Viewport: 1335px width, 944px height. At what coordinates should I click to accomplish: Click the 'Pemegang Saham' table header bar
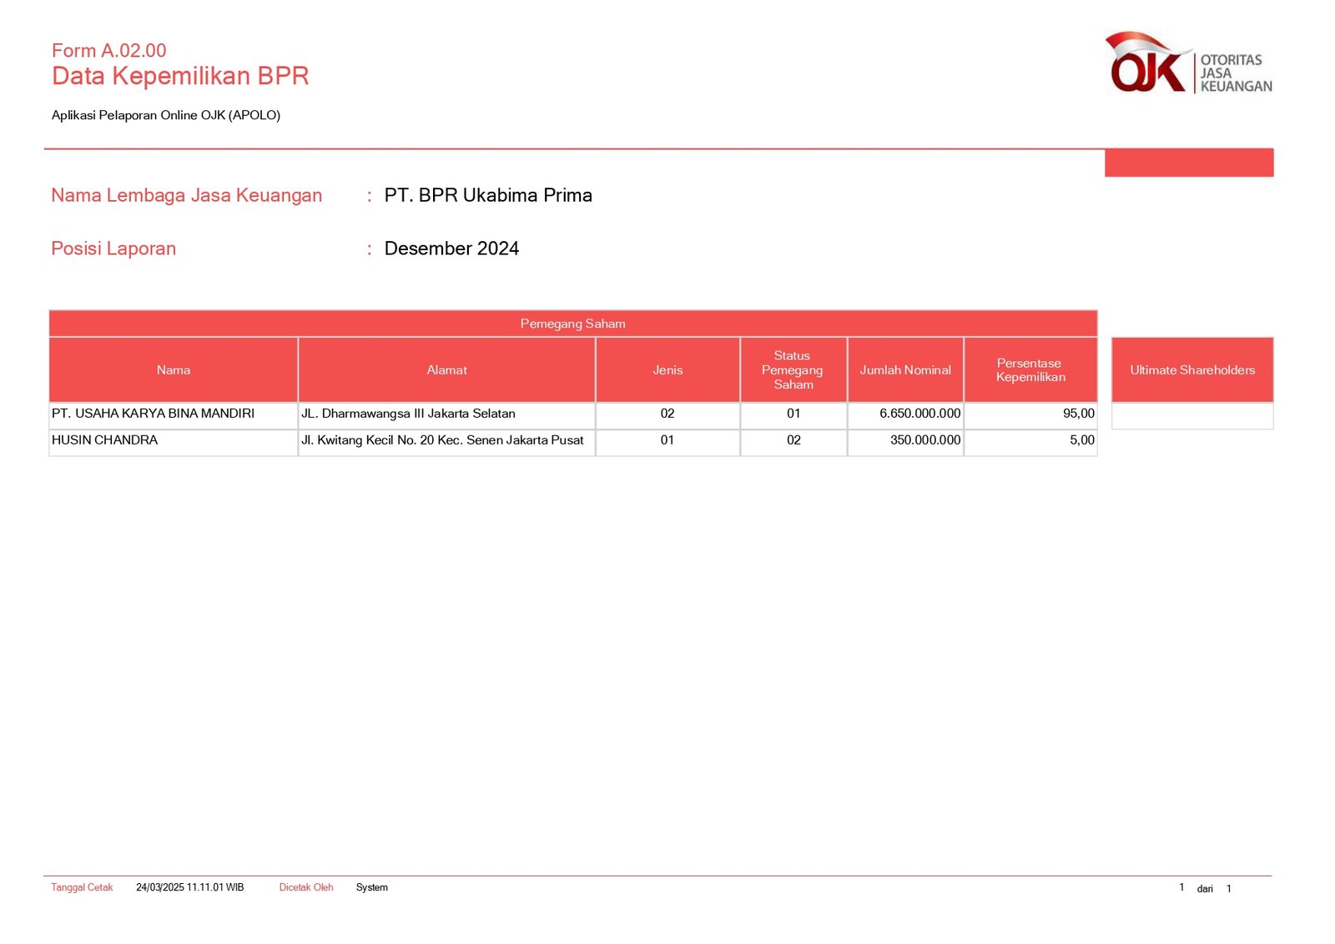572,324
